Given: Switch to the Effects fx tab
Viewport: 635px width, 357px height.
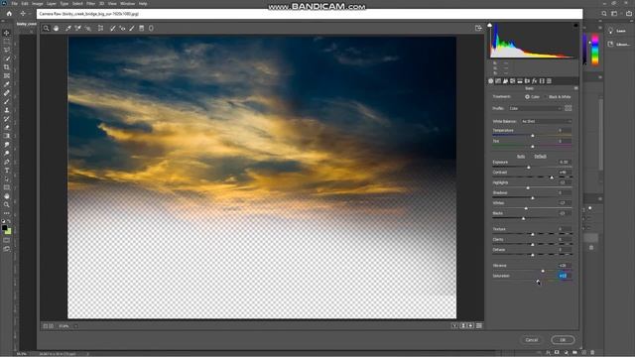Looking at the screenshot, I should 534,81.
